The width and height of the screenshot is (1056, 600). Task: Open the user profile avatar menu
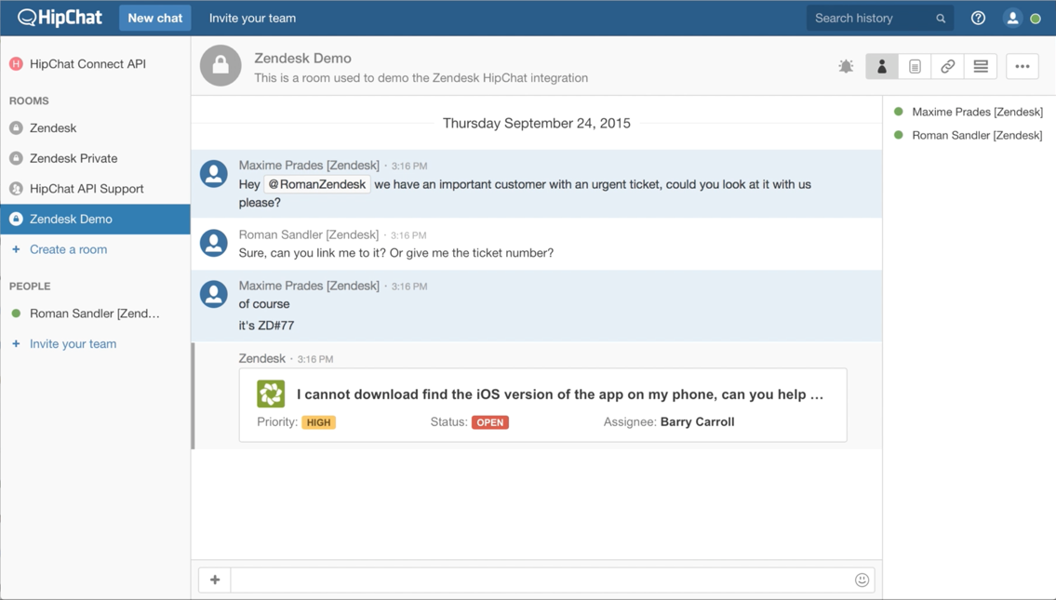[x=1012, y=18]
